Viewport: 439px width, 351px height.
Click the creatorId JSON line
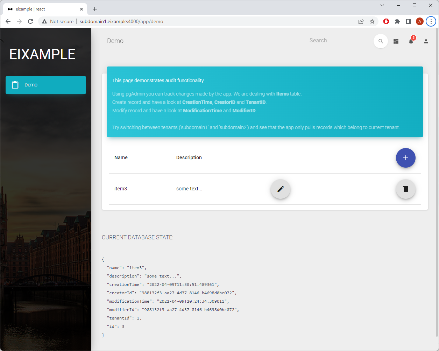coord(172,293)
